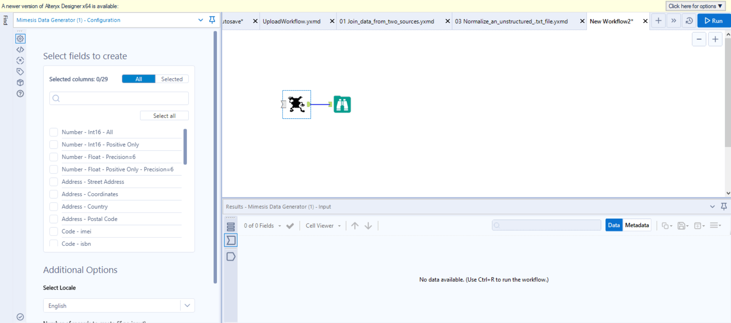Image resolution: width=731 pixels, height=323 pixels.
Task: Click the checkmark status icon at sidebar bottom
Action: coord(20,317)
